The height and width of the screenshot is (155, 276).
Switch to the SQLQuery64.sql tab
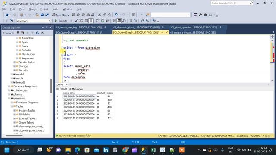point(79,33)
